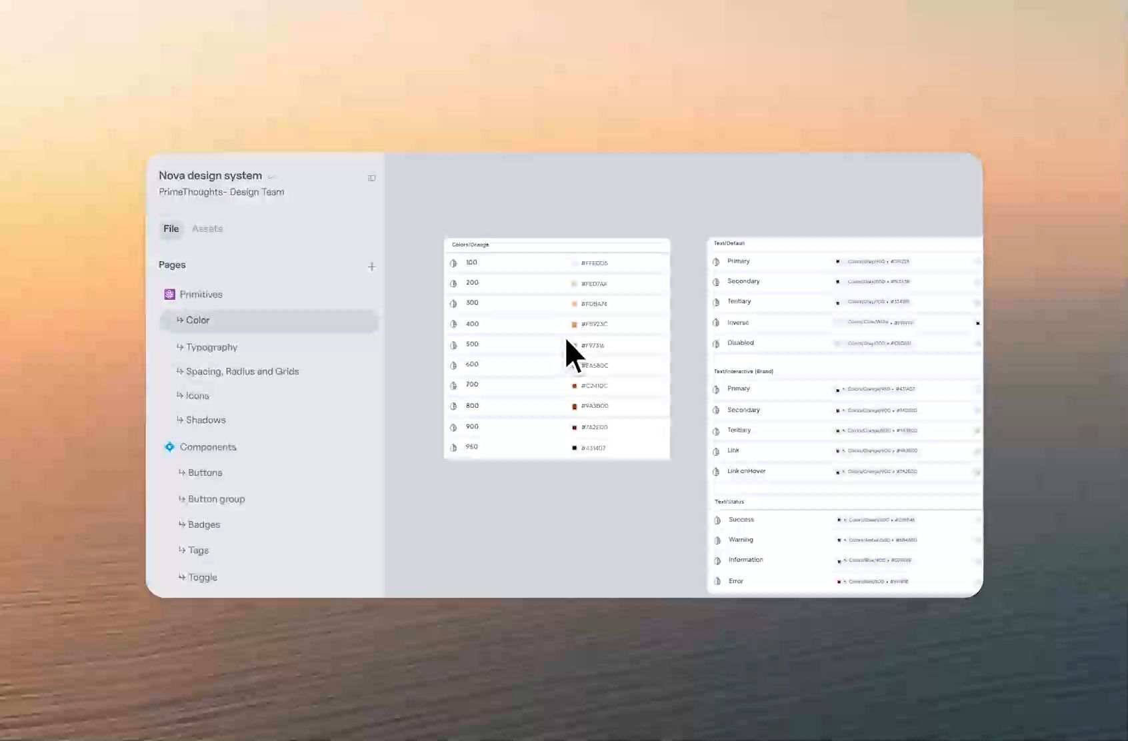Click the color variable icon for 200
1128x741 pixels.
pos(453,284)
